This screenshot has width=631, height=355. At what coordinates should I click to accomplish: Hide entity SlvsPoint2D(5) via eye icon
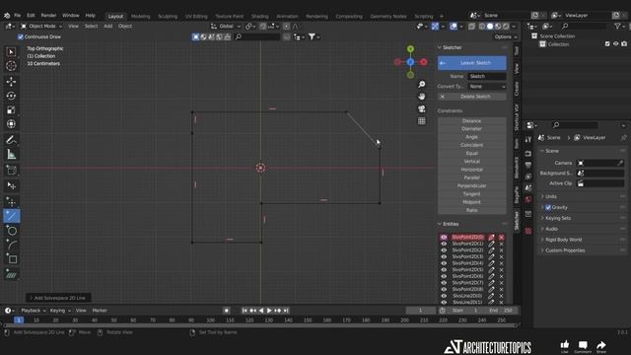point(444,269)
